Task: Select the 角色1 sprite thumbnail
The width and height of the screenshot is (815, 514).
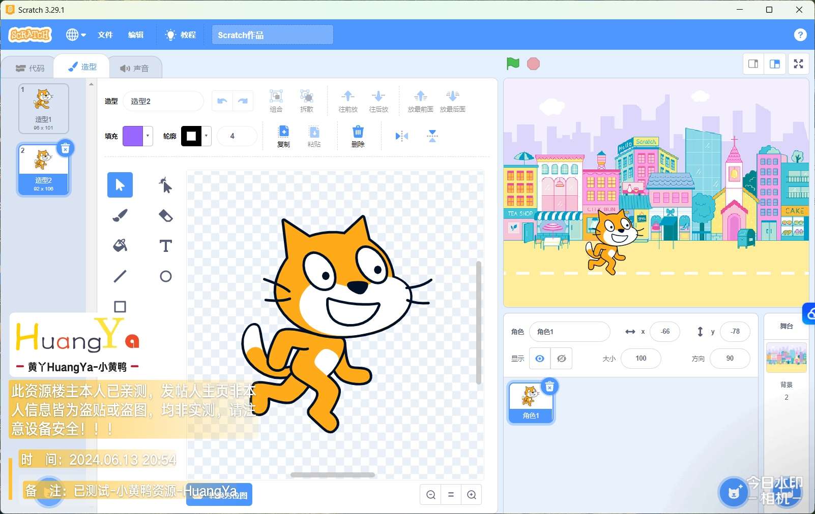Action: [x=531, y=403]
